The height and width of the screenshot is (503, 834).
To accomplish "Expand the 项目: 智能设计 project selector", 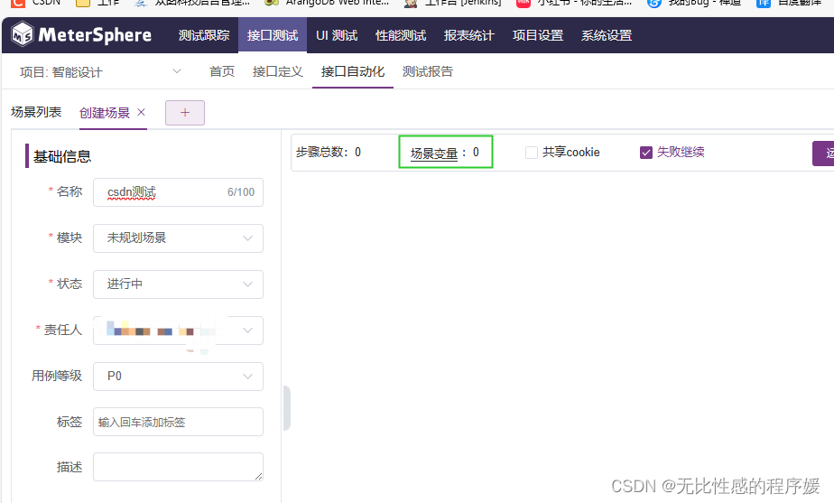I will (x=100, y=72).
